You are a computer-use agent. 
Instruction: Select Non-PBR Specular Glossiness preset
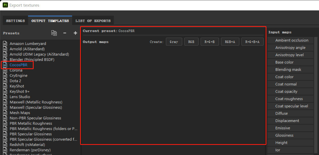tap(36, 118)
